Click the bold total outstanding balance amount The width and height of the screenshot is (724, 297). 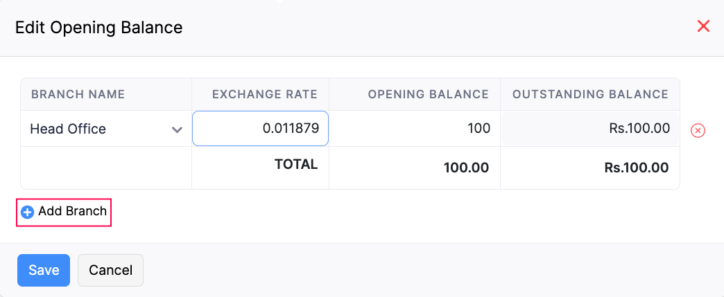tap(636, 168)
